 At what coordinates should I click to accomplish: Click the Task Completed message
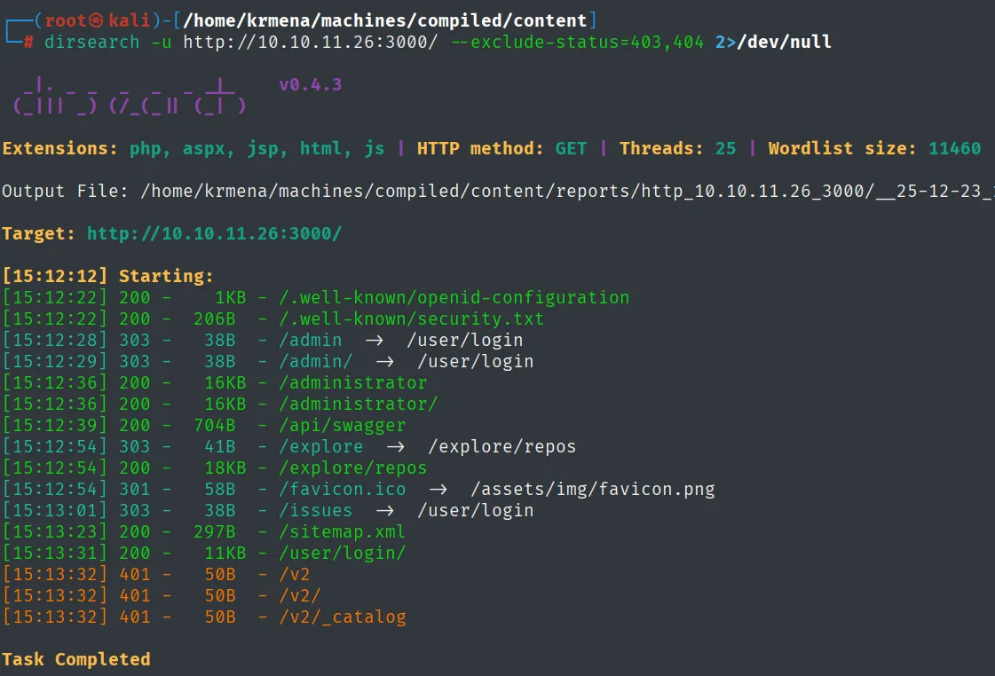76,659
